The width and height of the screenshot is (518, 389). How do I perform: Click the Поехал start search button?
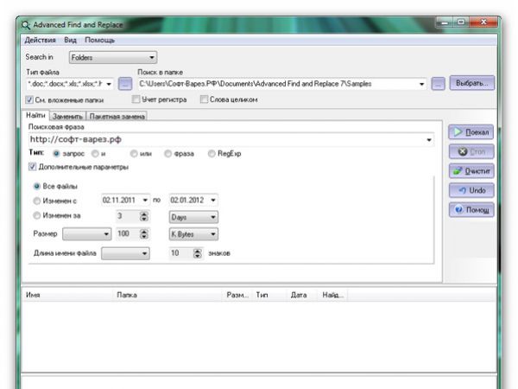471,132
